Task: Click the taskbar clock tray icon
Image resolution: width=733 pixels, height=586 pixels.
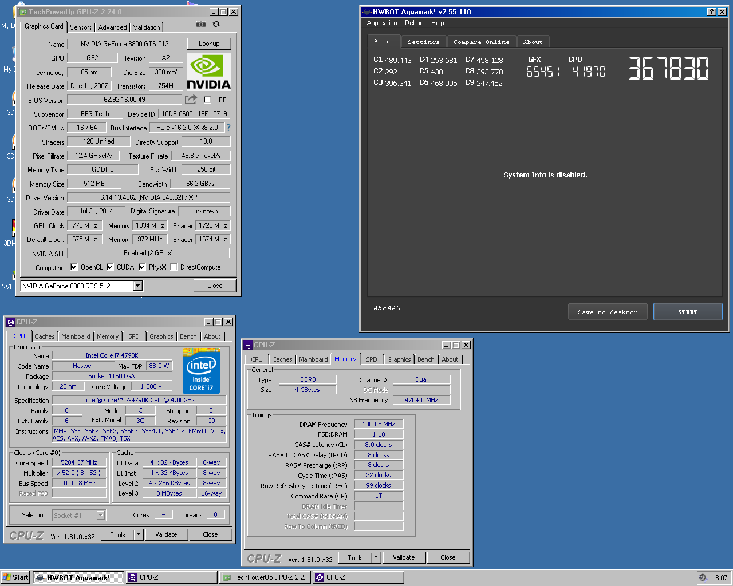Action: point(703,577)
